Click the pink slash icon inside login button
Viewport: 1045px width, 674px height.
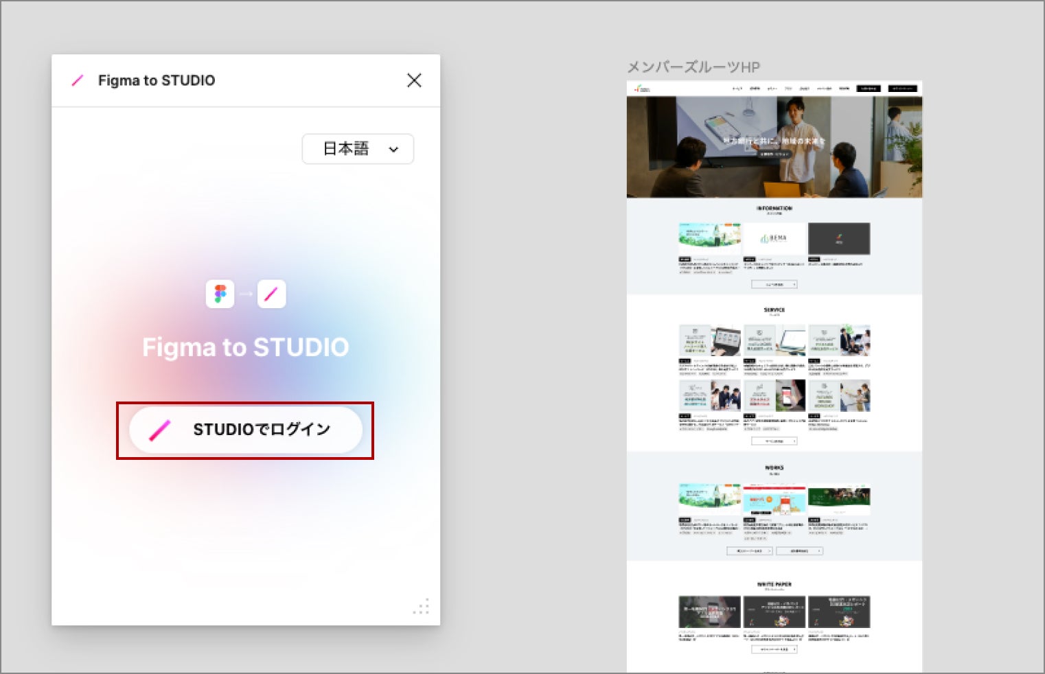tap(159, 430)
